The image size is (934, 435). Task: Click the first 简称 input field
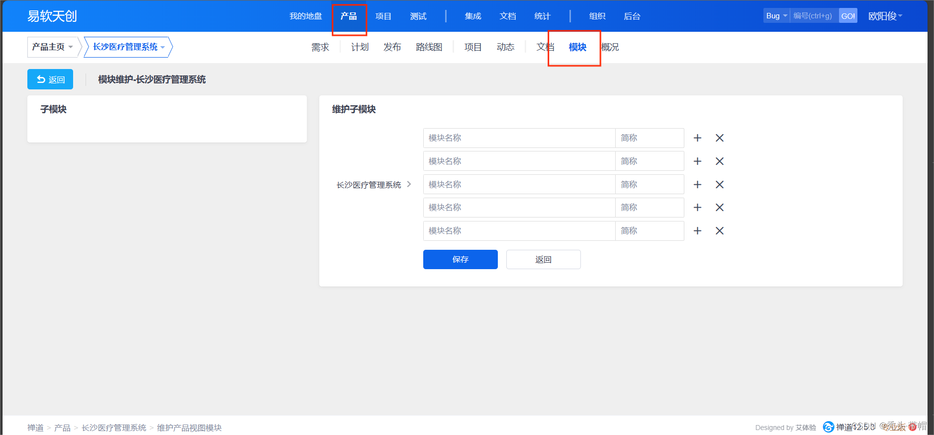click(650, 138)
